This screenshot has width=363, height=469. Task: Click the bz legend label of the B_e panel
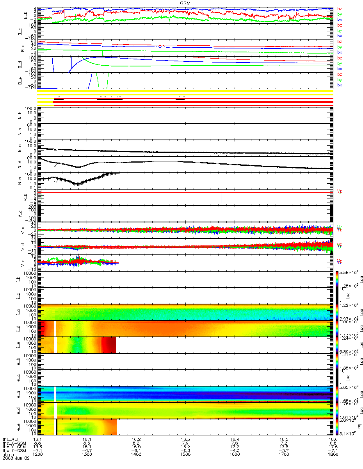340,74
